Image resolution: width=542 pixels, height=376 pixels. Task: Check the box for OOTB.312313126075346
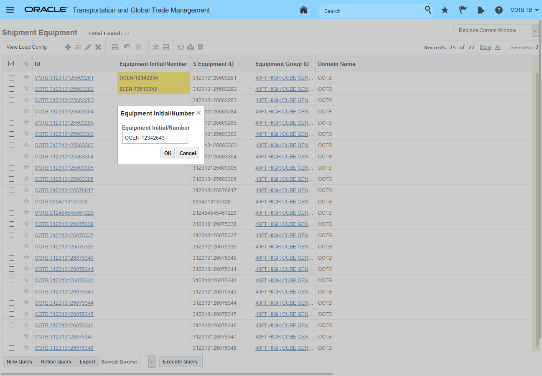point(11,325)
